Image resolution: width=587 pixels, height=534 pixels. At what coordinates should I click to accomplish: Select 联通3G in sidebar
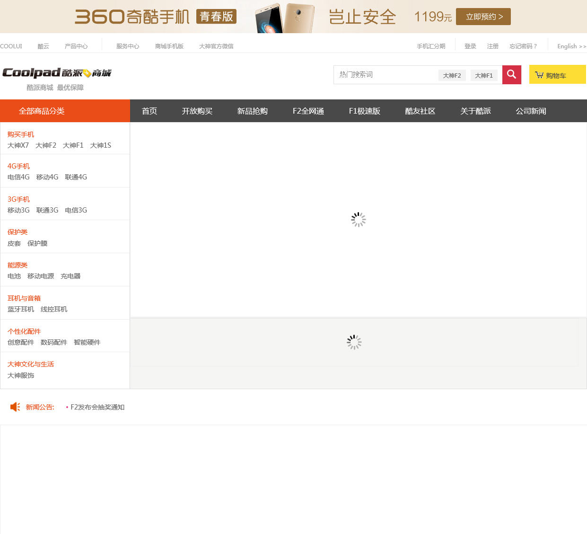pyautogui.click(x=47, y=210)
